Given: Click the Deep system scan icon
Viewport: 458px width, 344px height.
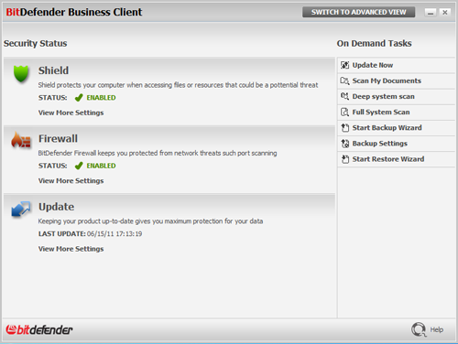Looking at the screenshot, I should (344, 96).
